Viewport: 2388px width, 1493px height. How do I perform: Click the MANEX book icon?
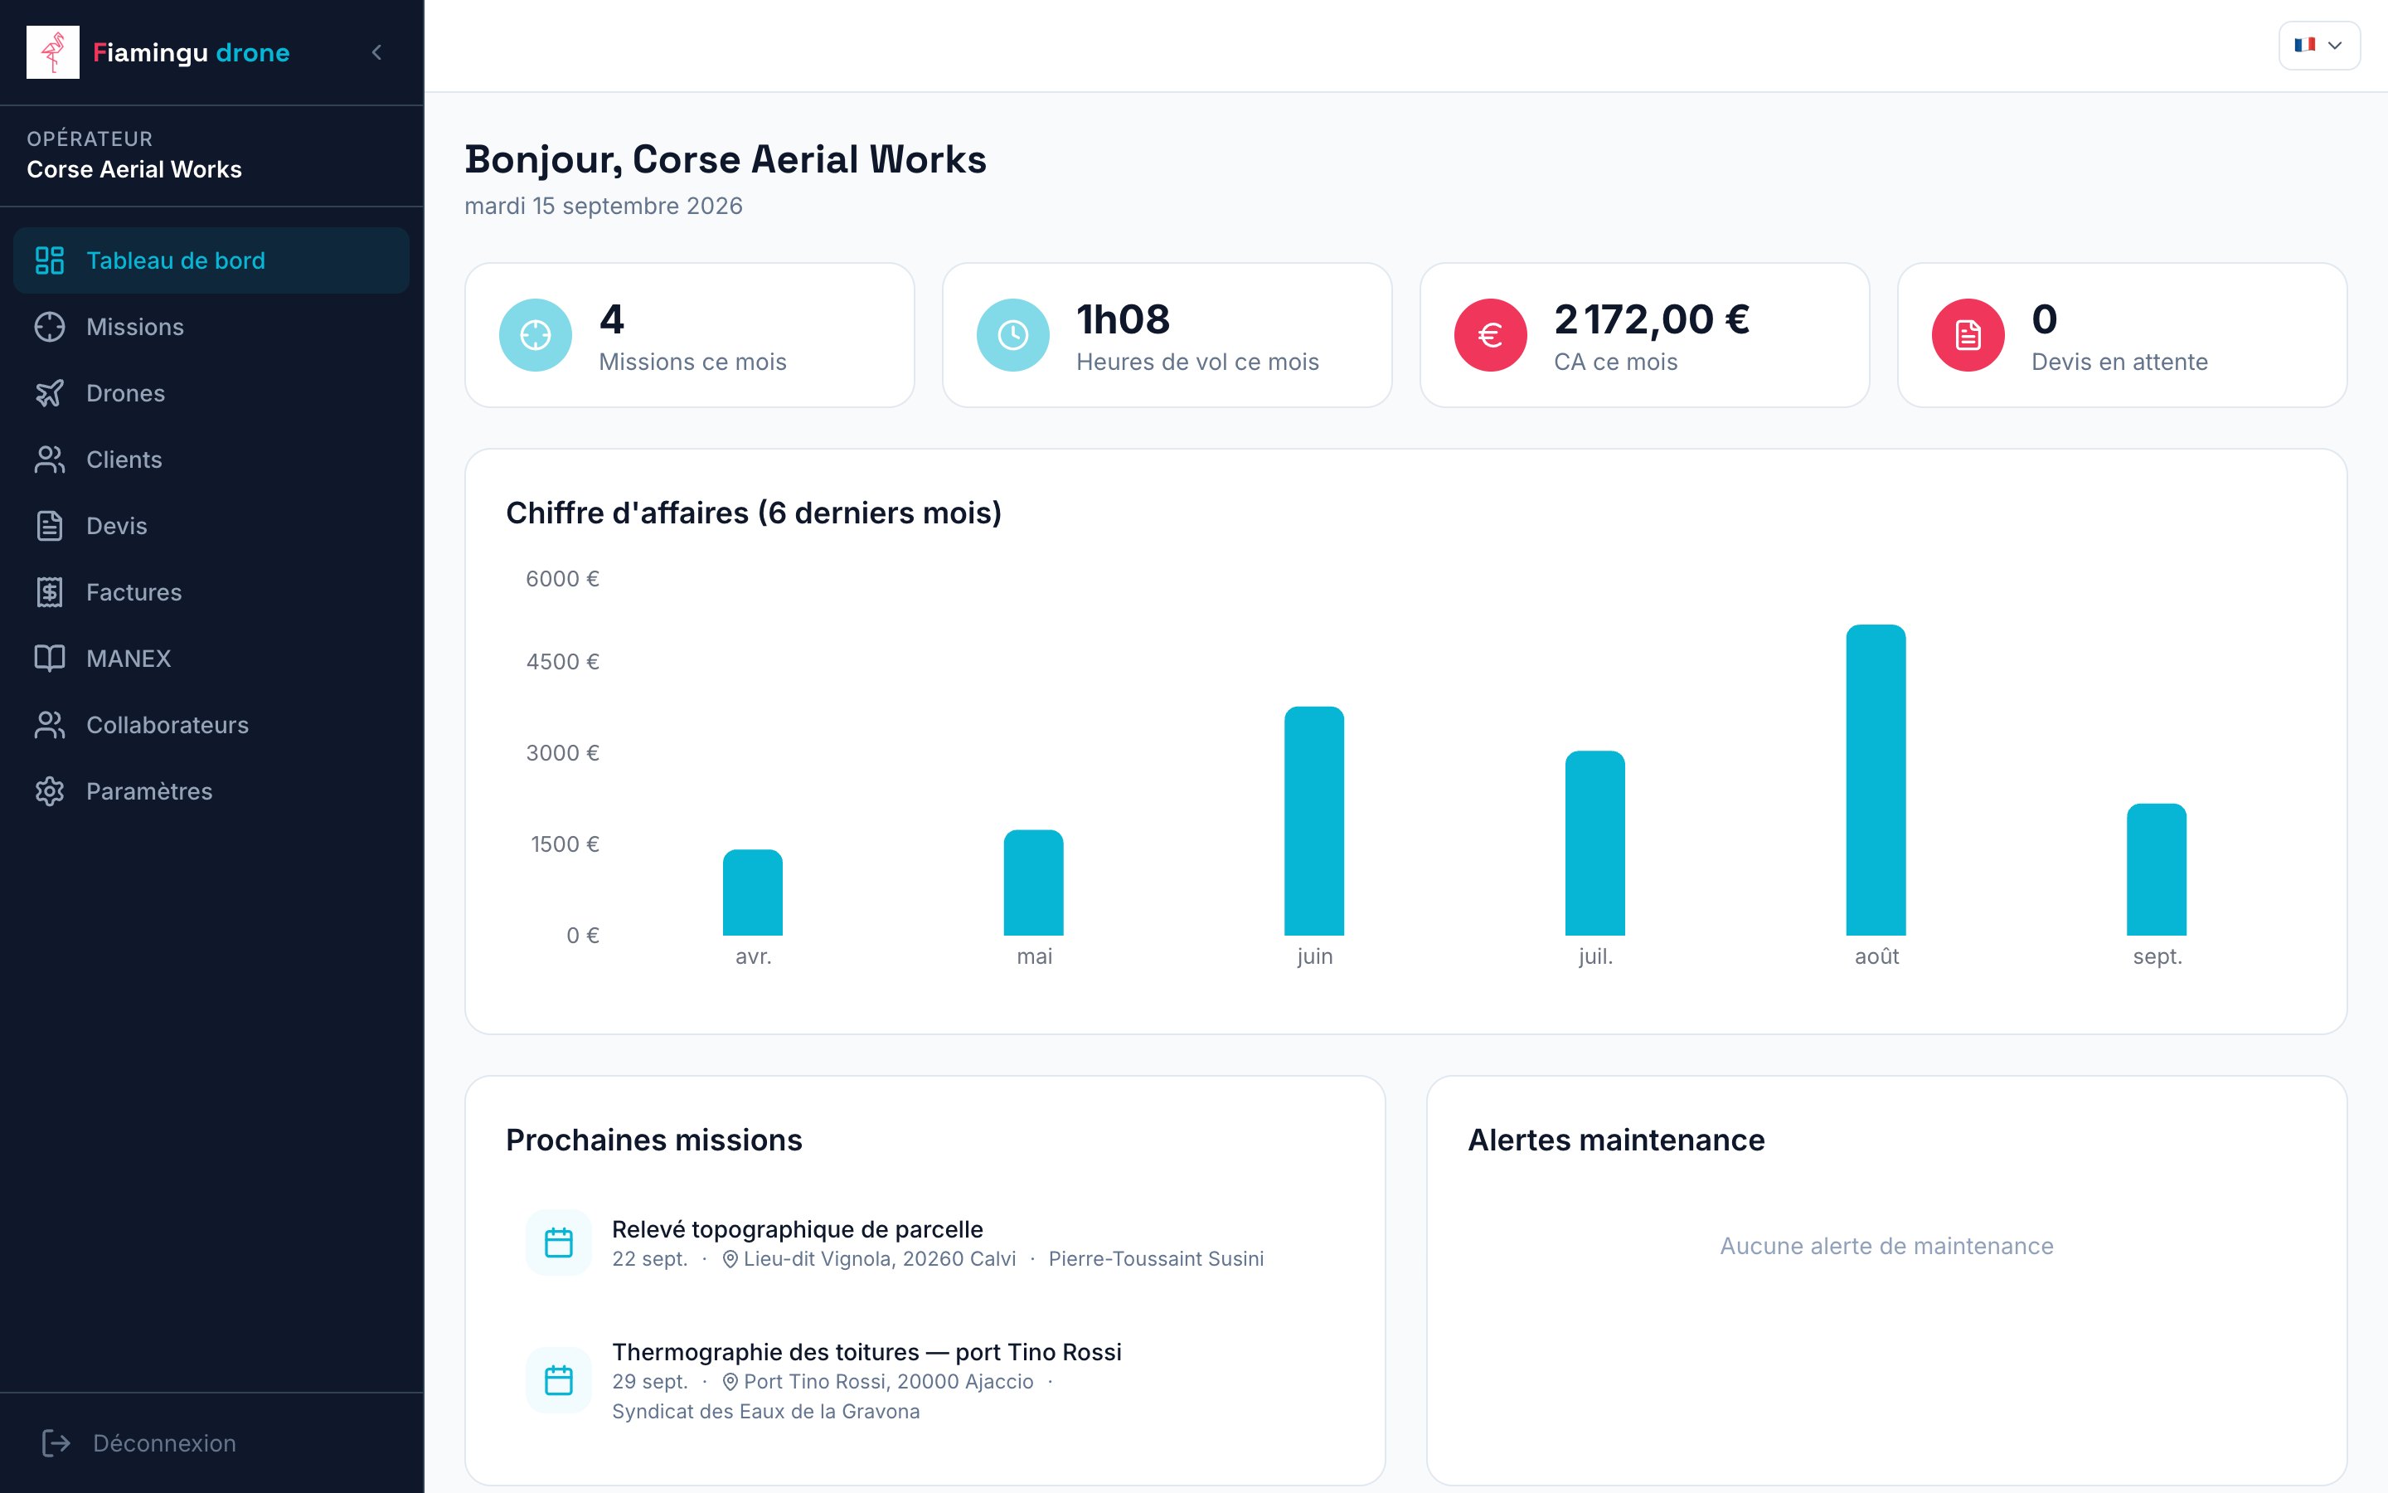click(50, 658)
